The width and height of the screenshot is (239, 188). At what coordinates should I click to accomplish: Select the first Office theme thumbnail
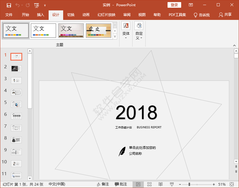(16, 30)
